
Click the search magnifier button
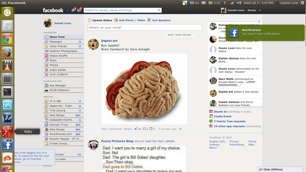159,10
